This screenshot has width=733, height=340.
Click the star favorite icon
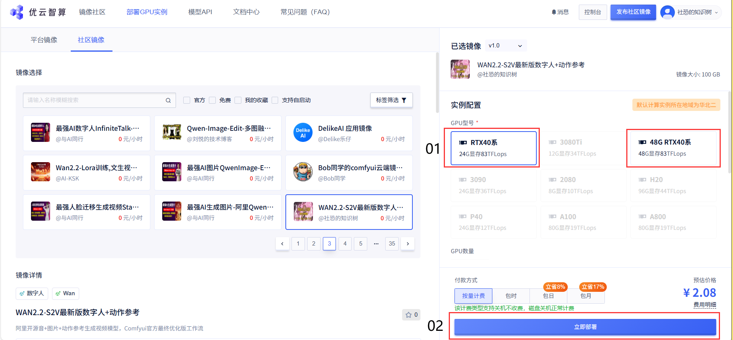click(409, 315)
